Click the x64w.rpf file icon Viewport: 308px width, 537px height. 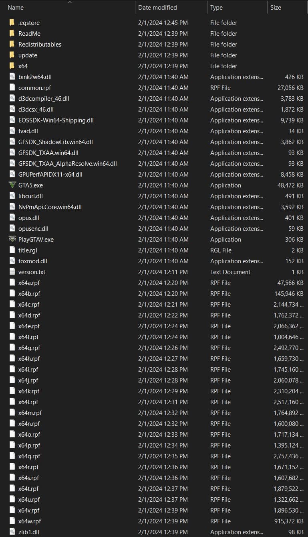tap(12, 521)
